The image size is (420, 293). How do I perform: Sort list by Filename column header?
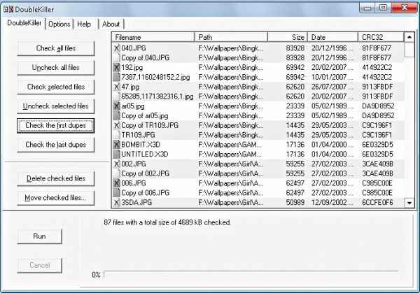(153, 37)
